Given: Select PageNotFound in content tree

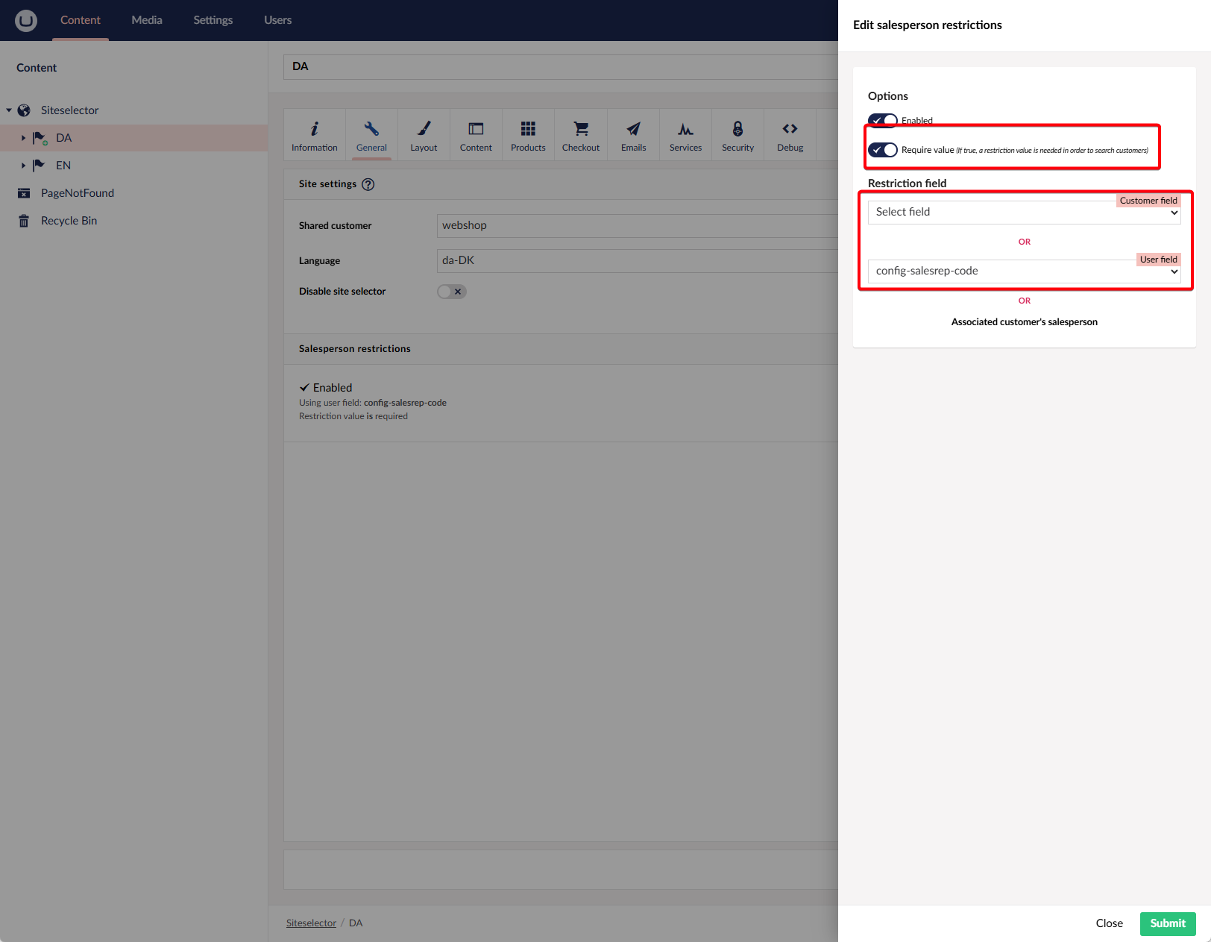Looking at the screenshot, I should pos(78,193).
